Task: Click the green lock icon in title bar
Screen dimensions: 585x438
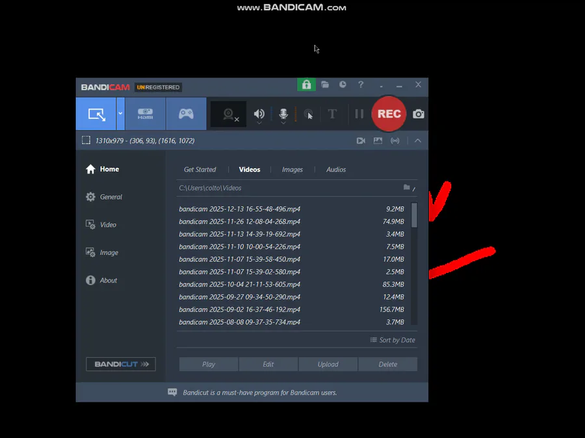Action: (306, 84)
